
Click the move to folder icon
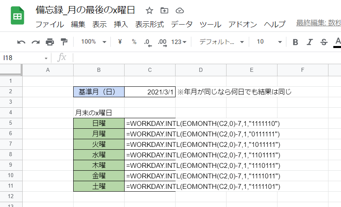point(164,10)
